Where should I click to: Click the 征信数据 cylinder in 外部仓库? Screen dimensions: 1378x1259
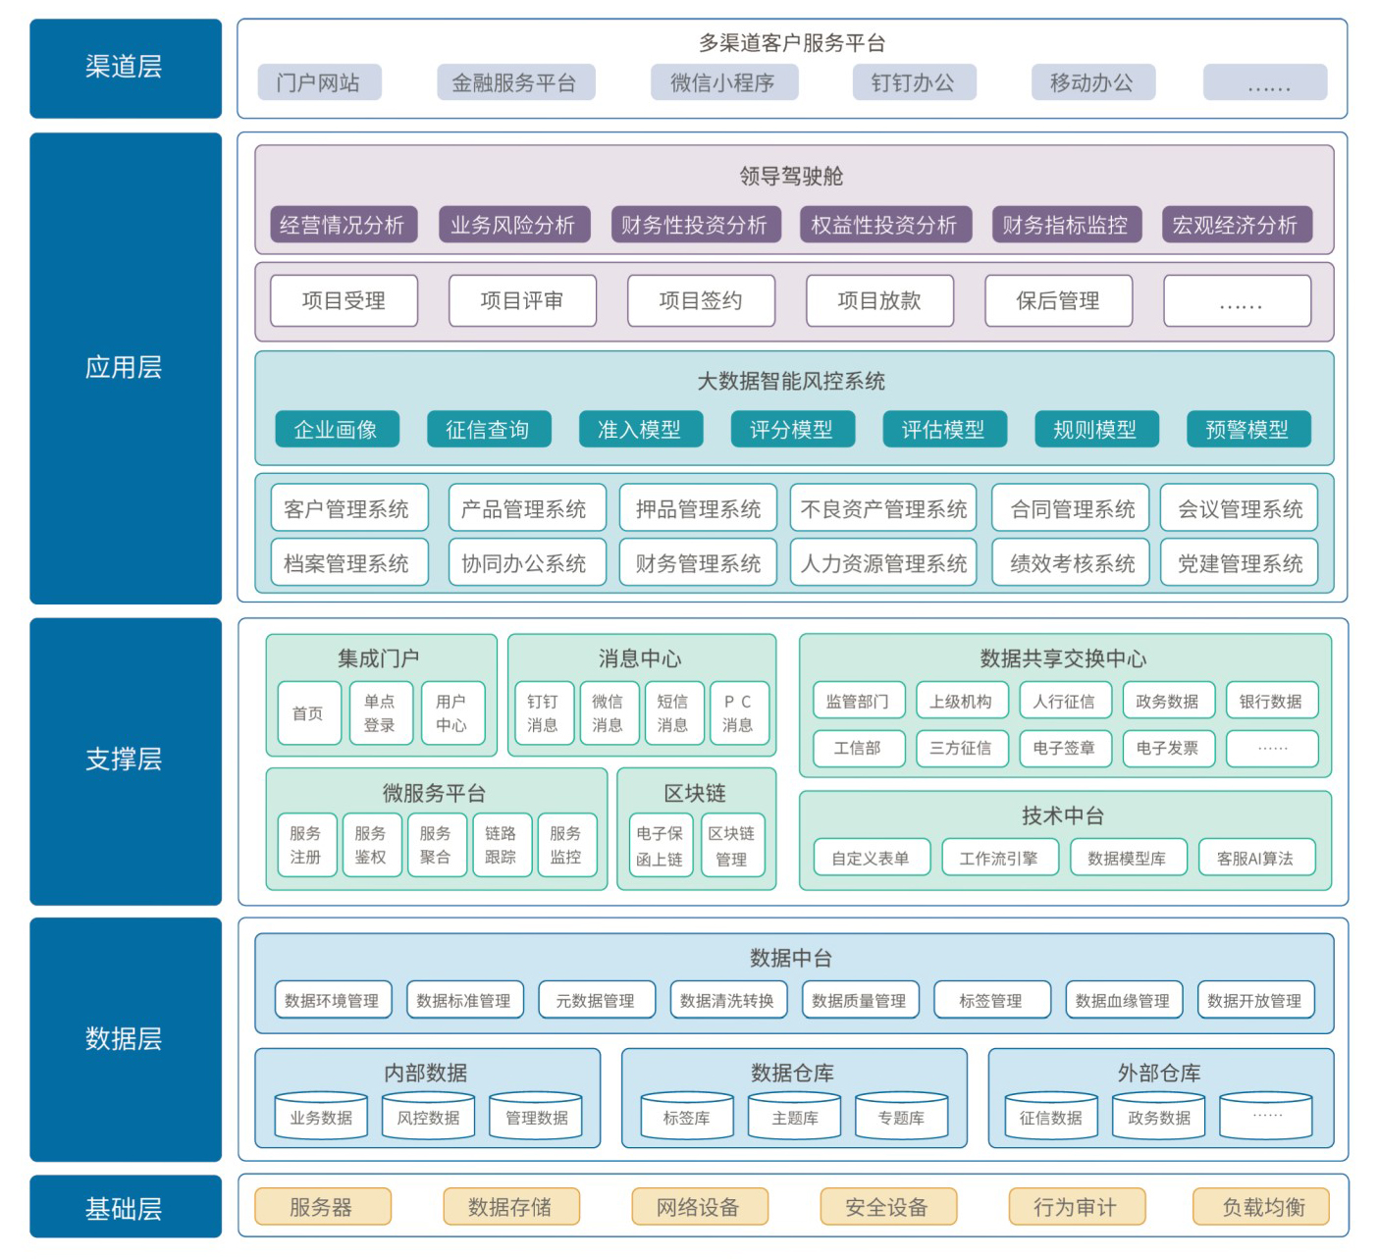click(x=1050, y=1115)
